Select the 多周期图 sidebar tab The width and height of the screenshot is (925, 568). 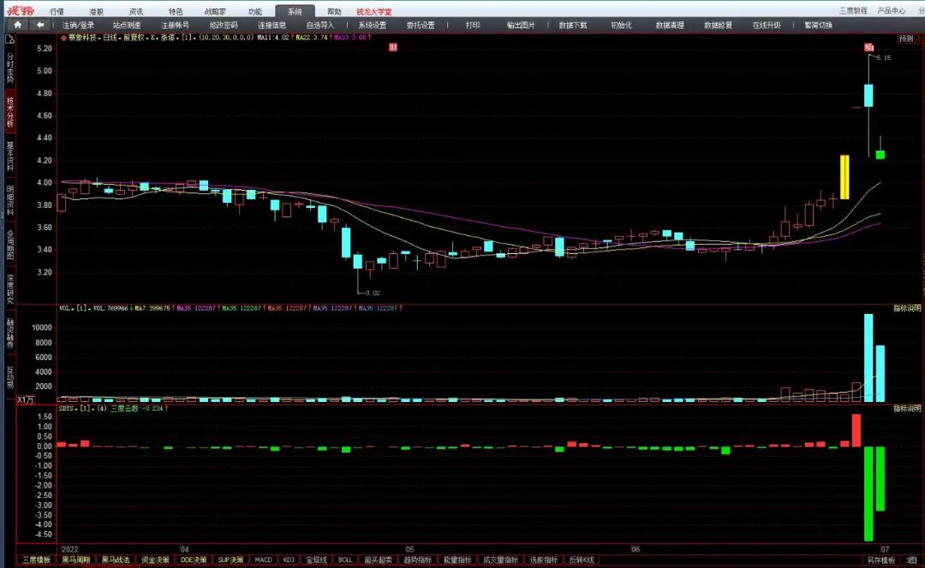coord(9,245)
